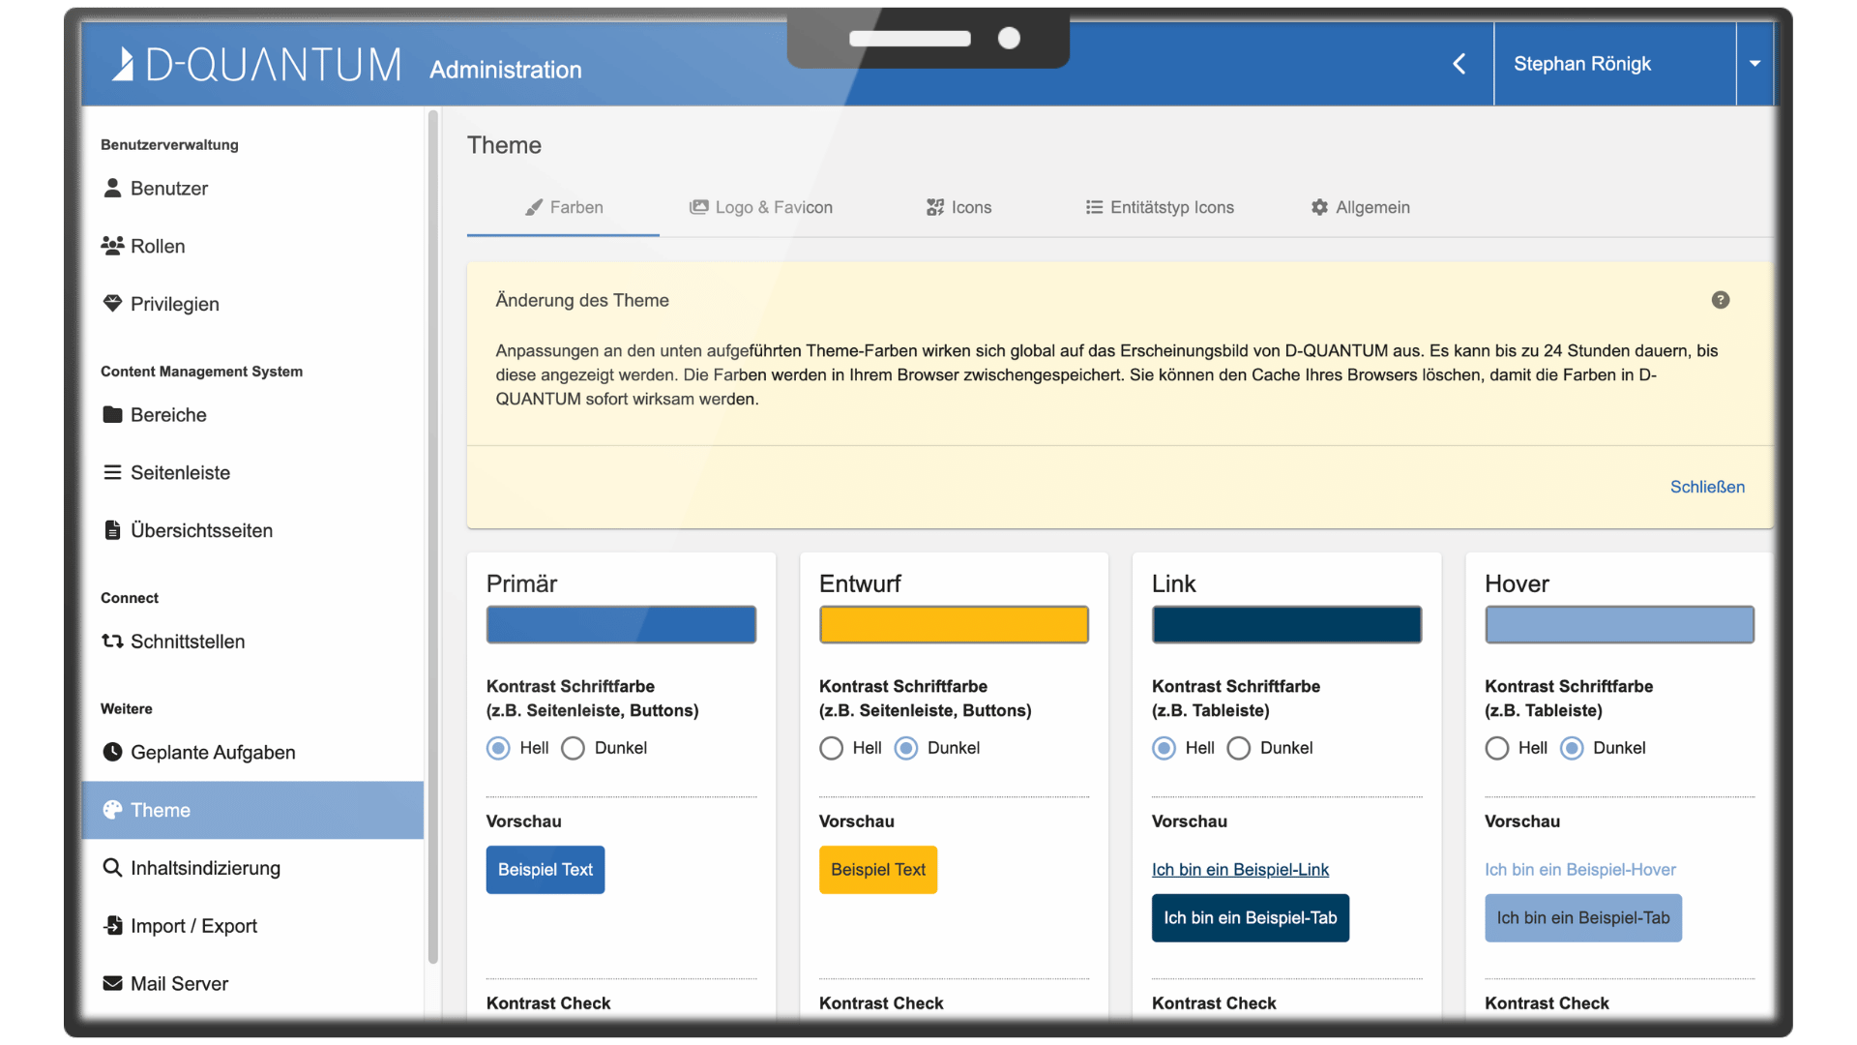Switch to the Logo & Favicon tab
Viewport: 1857px width, 1045px height.
click(761, 207)
